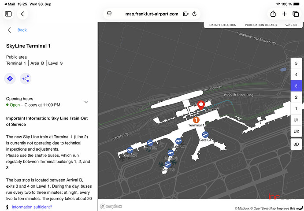This screenshot has width=304, height=211.
Task: Toggle the Safari sidebar icon
Action: coord(8,14)
